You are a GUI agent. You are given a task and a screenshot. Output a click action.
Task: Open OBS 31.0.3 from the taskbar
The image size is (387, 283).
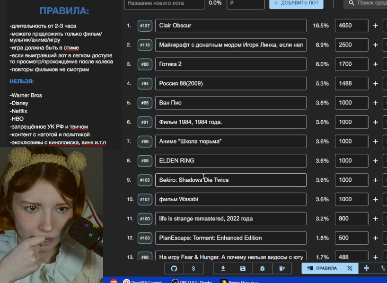click(192, 282)
